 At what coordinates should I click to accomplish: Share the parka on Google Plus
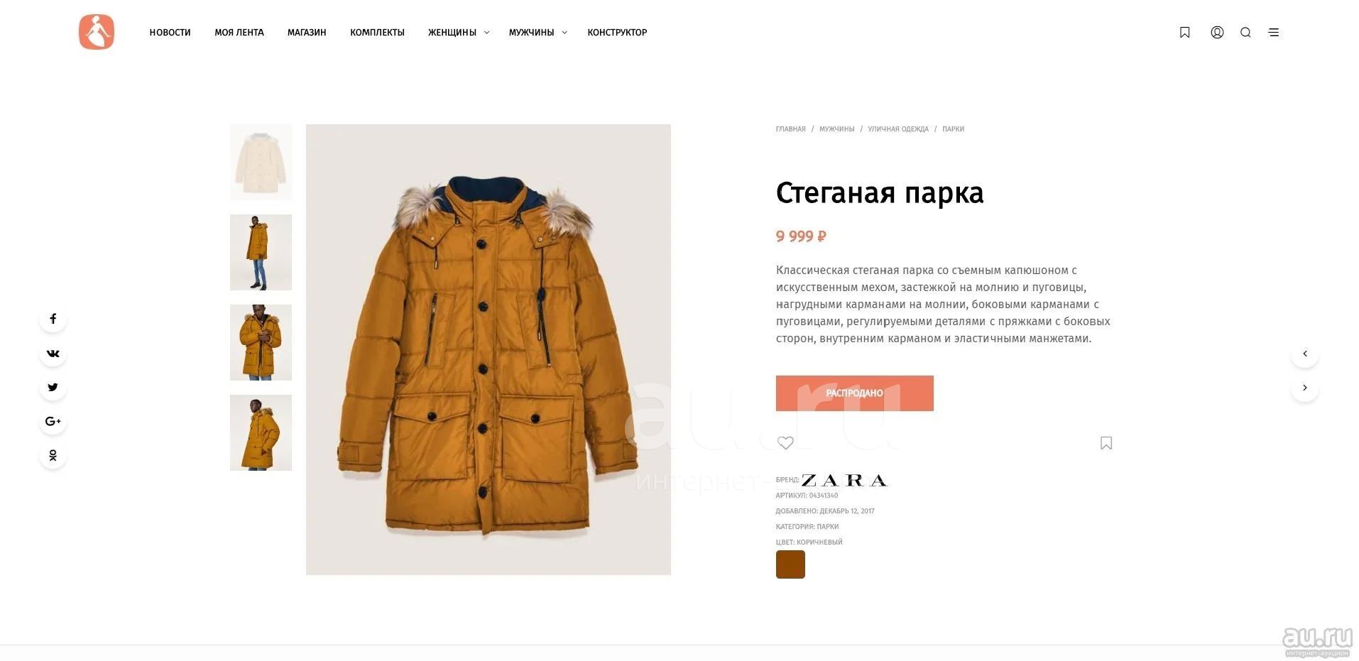53,421
